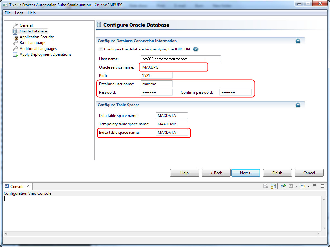Open the General wrench icon
The width and height of the screenshot is (330, 247).
[15, 25]
